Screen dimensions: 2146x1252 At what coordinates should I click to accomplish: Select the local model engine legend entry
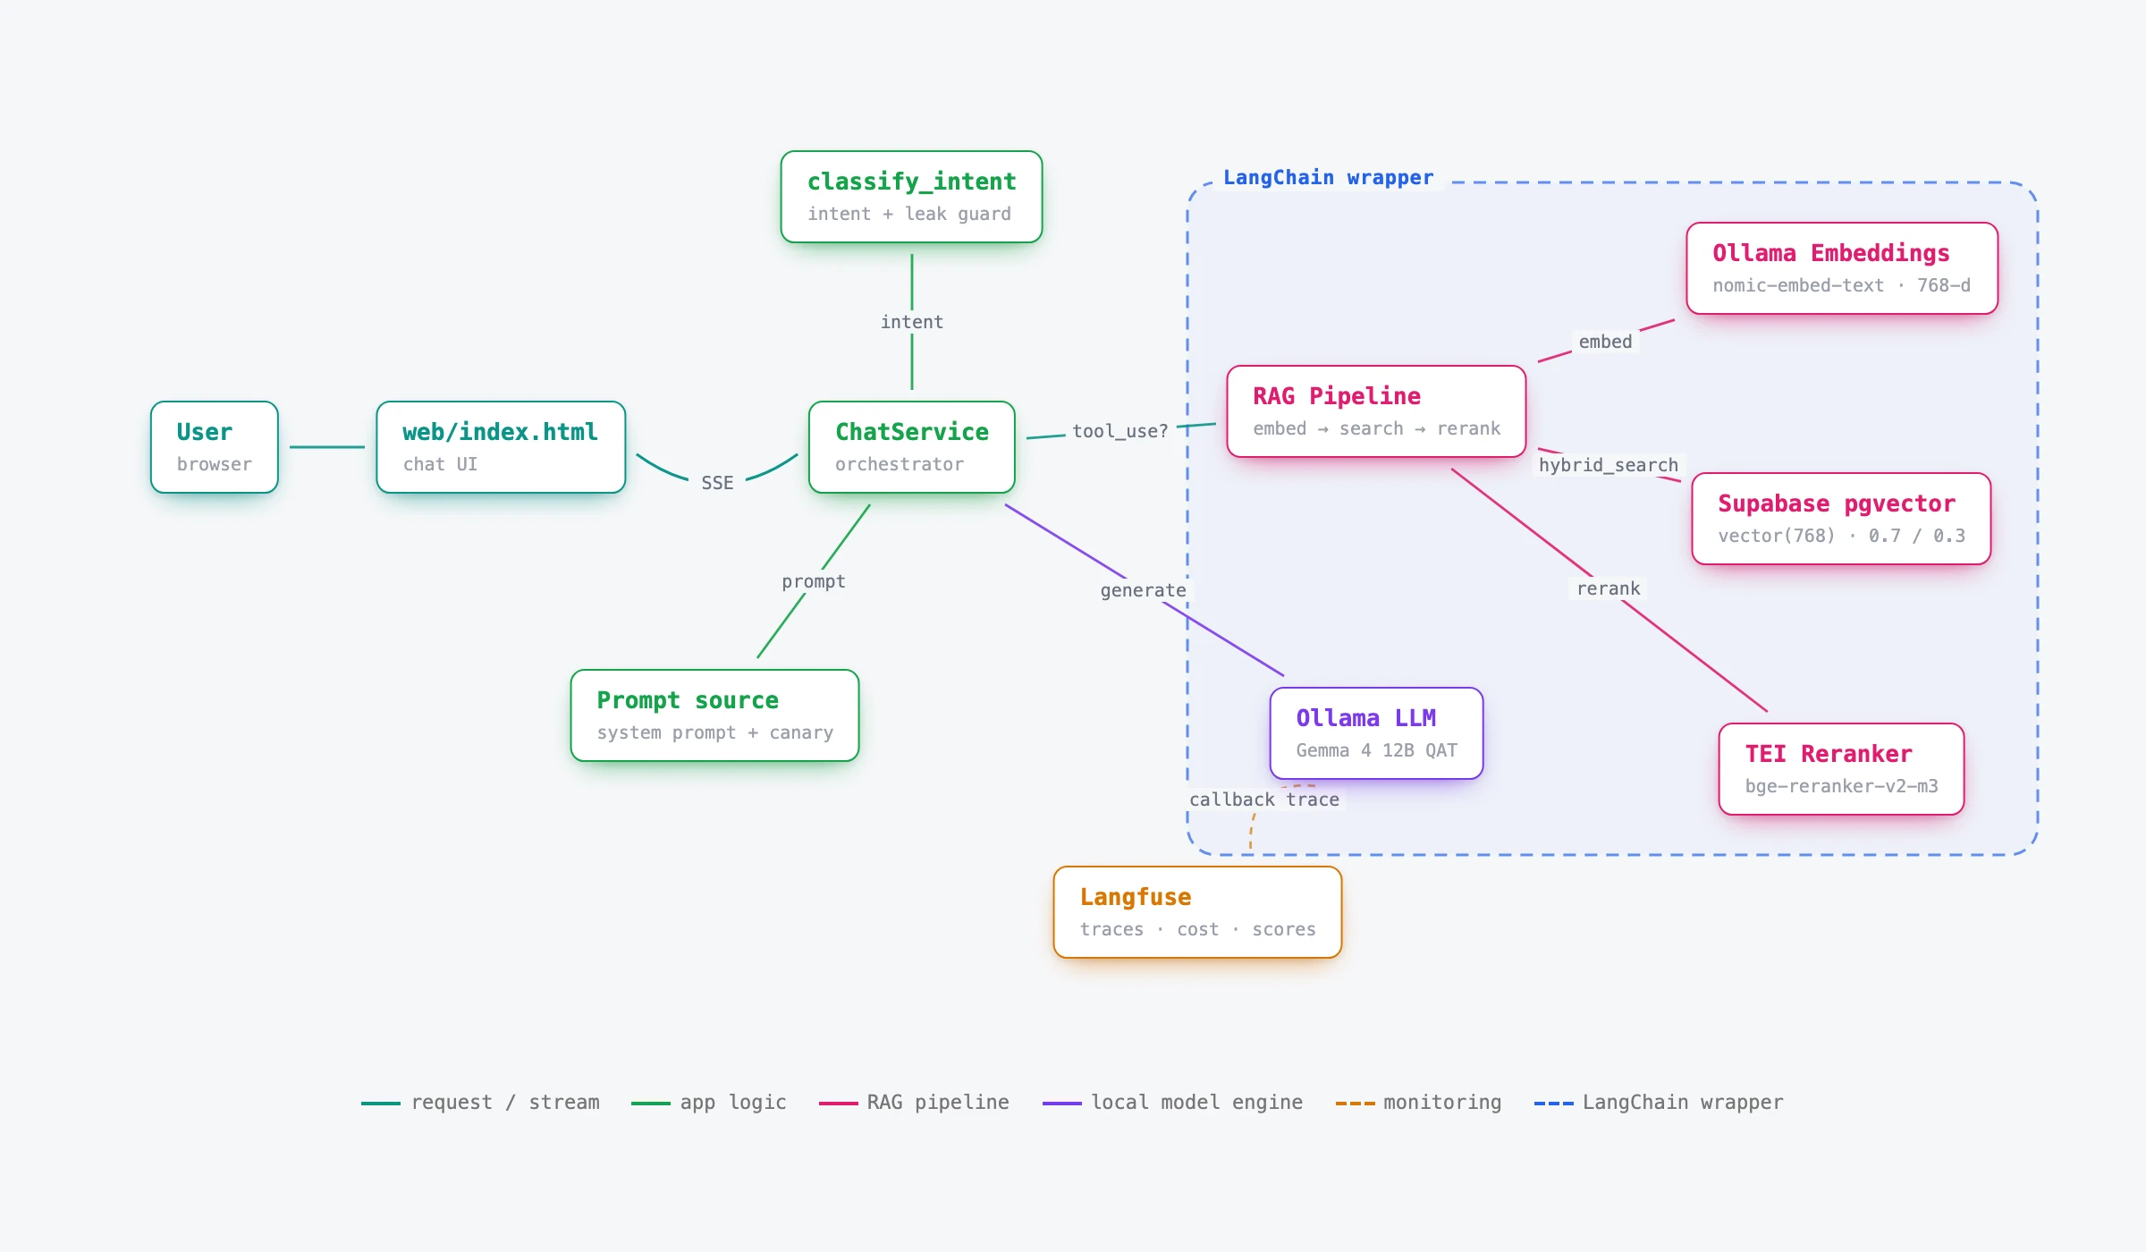click(x=1172, y=1103)
